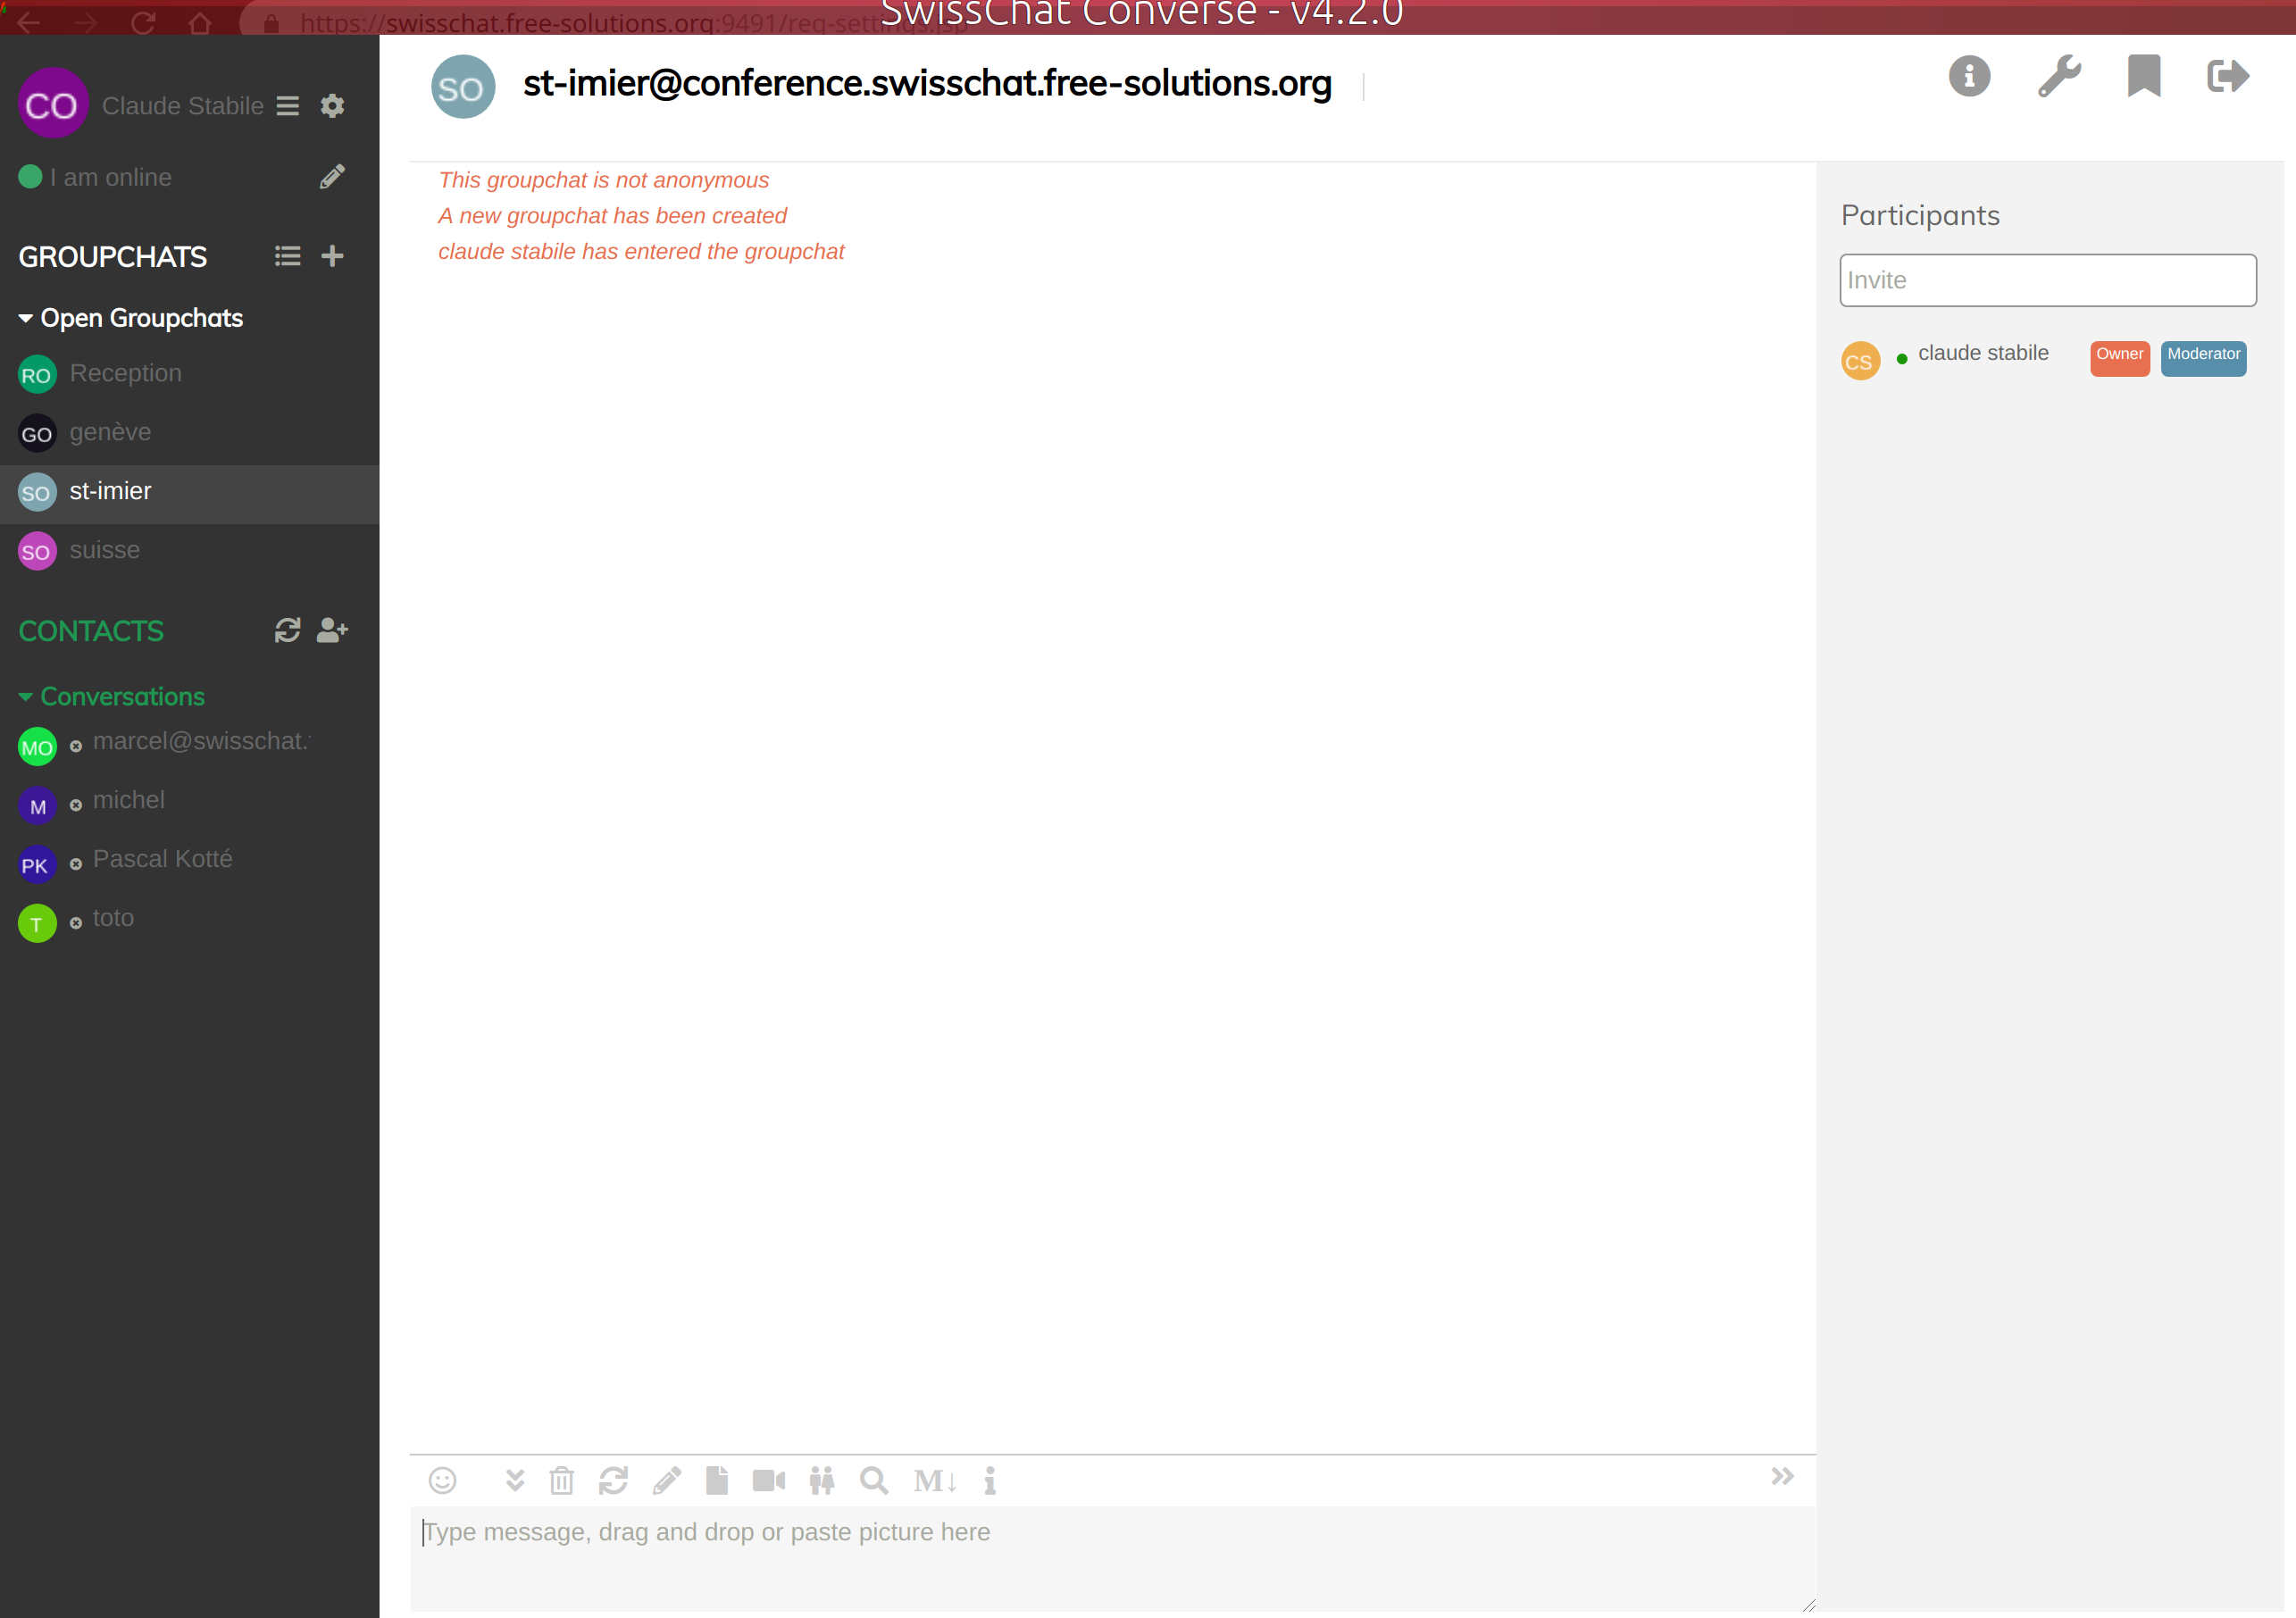Open settings gear next to Claude Stabile
This screenshot has height=1618, width=2296.
click(332, 106)
